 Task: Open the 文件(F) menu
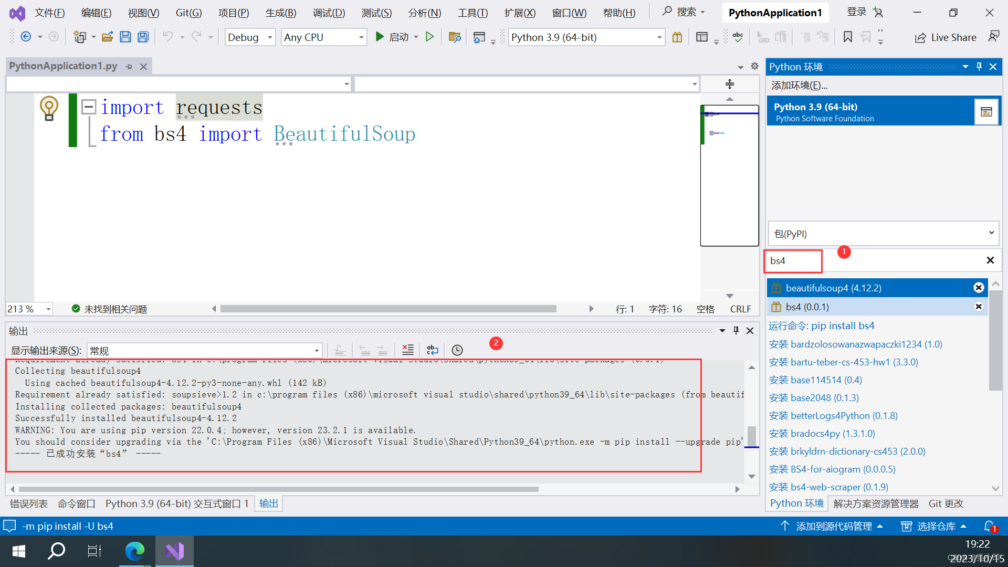coord(49,13)
